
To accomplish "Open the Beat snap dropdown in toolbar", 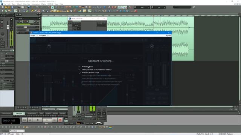I will [x=142, y=7].
